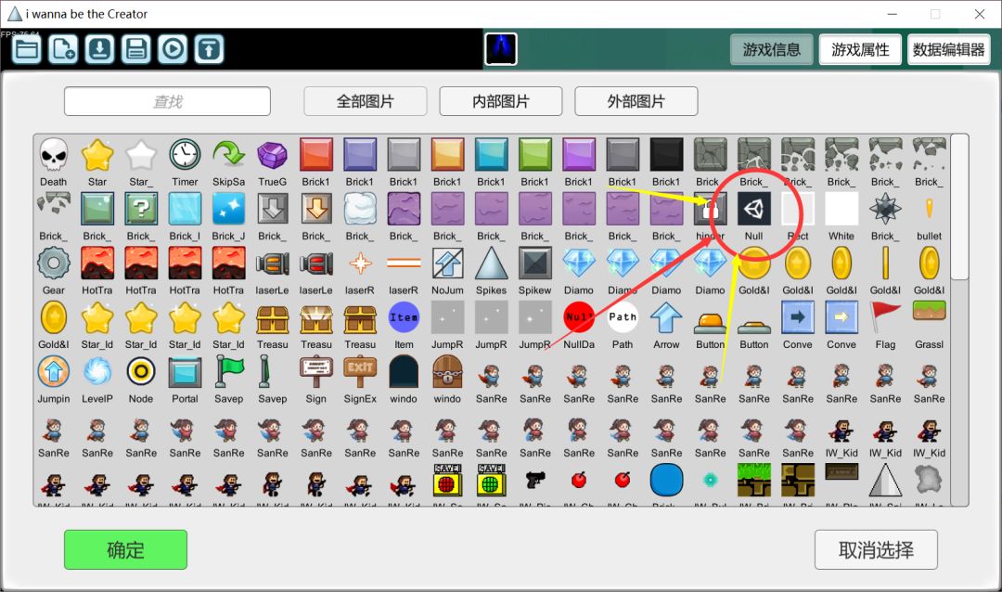Save project with floppy disk icon

click(x=136, y=49)
